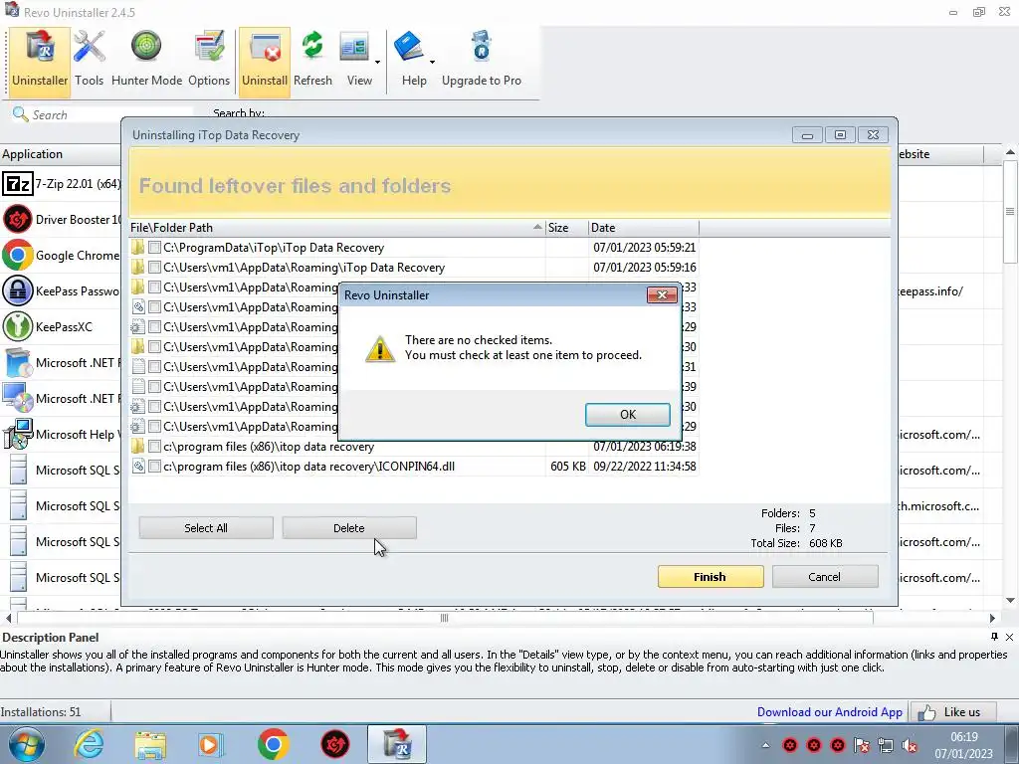Sort by File\Folder Path column header
Screen dimensions: 1019x764
[x=336, y=228]
